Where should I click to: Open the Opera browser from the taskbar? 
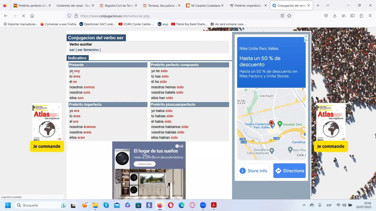click(x=171, y=205)
